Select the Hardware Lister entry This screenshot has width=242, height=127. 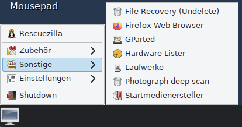point(172,54)
